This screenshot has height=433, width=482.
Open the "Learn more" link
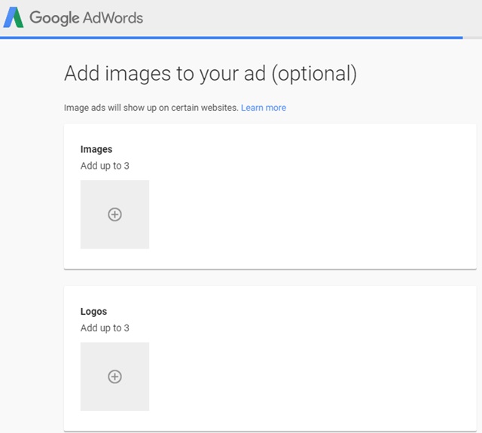pyautogui.click(x=263, y=108)
